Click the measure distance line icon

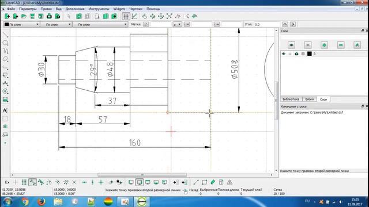[x=196, y=182]
